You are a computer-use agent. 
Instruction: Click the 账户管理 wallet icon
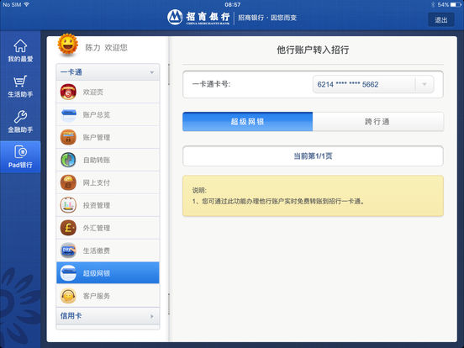(x=68, y=137)
